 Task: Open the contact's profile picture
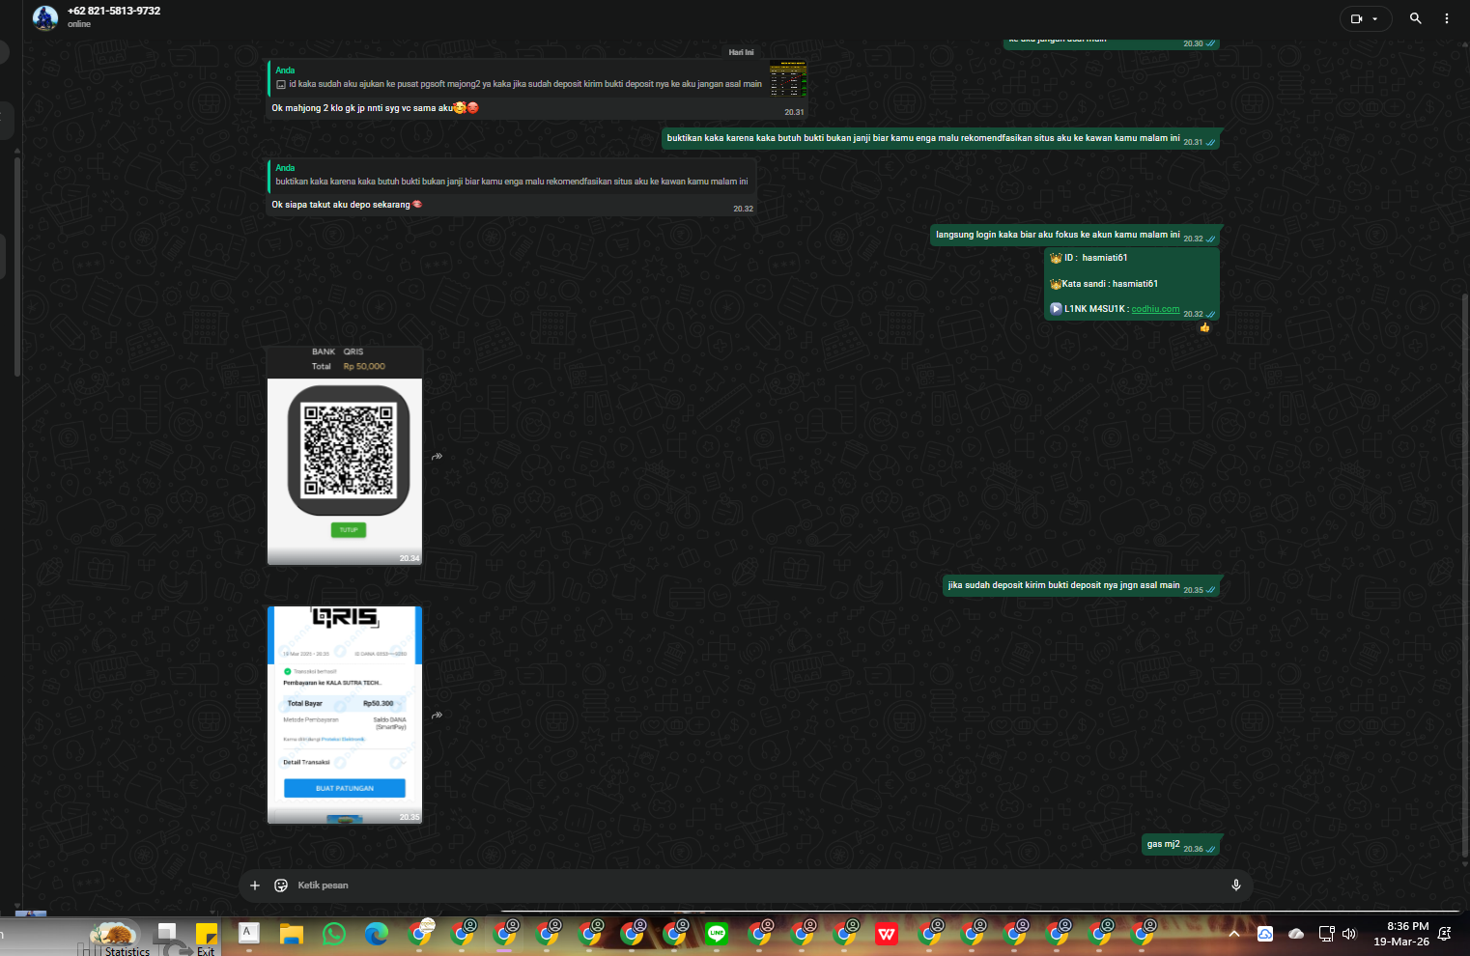click(x=45, y=17)
